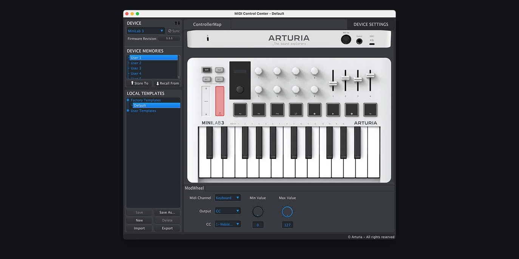Select the black main encoder knob
The image size is (519, 259).
(x=240, y=90)
